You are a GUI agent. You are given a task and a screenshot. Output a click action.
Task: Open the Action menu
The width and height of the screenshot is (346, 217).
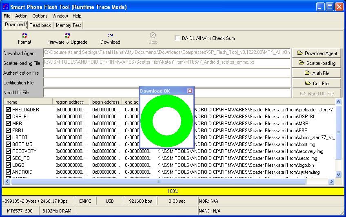(21, 16)
